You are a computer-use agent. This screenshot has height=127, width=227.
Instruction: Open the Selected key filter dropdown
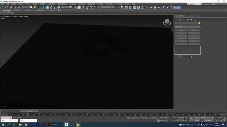pyautogui.click(x=207, y=118)
